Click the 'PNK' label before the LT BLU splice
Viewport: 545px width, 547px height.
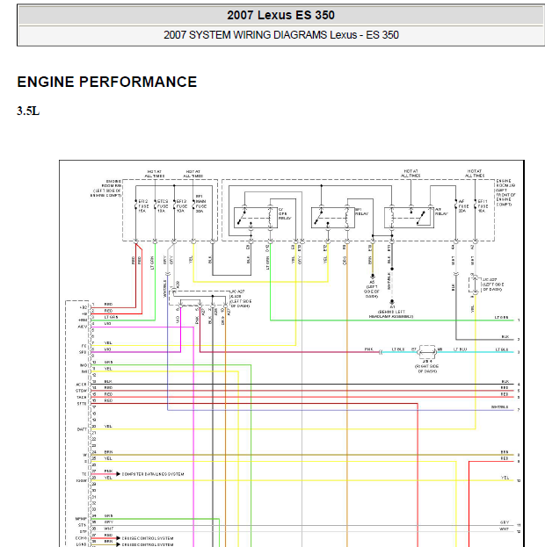[x=368, y=349]
